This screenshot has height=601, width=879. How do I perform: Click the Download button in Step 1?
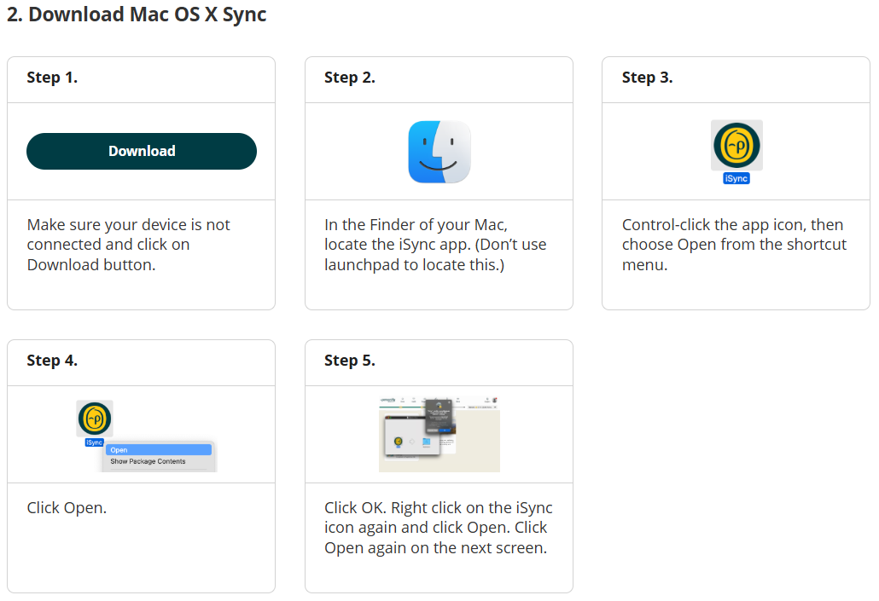141,151
